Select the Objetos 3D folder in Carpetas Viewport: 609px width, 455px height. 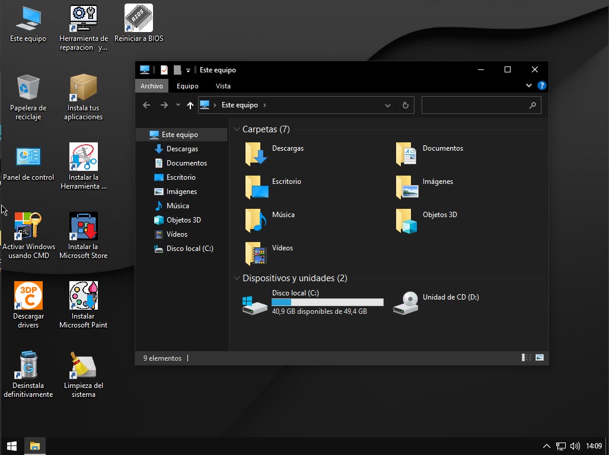tap(426, 220)
